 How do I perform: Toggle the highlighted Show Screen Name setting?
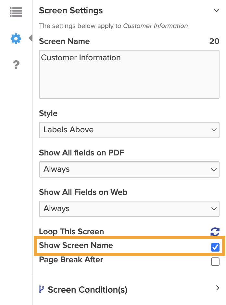point(215,247)
